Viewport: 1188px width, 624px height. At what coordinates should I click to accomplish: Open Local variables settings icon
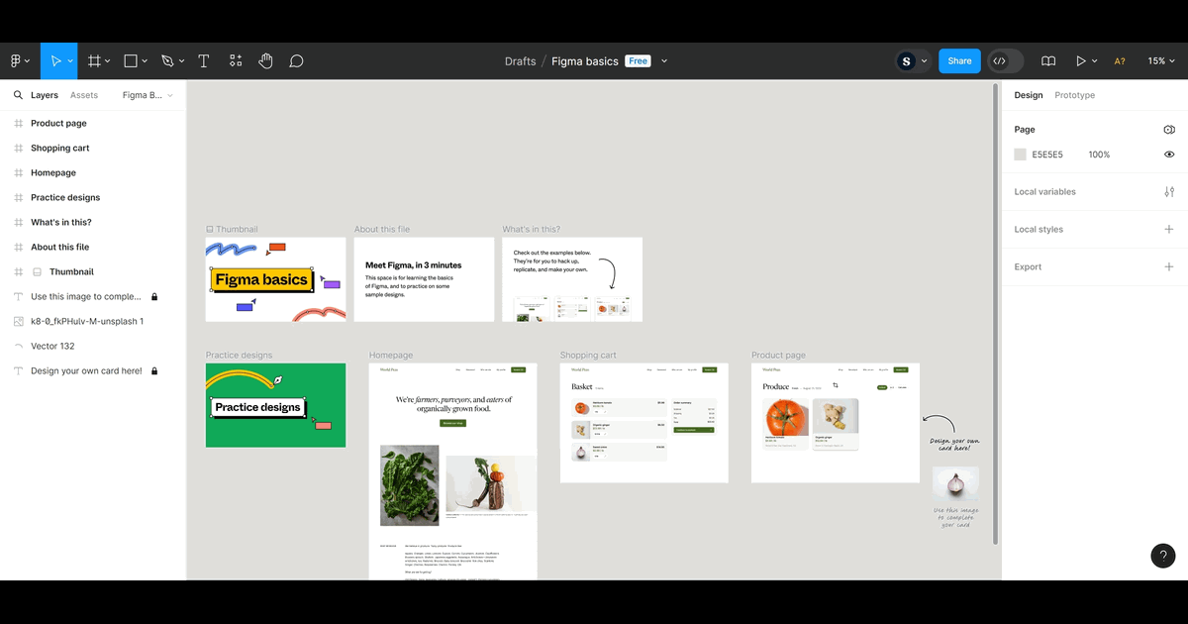pyautogui.click(x=1169, y=192)
